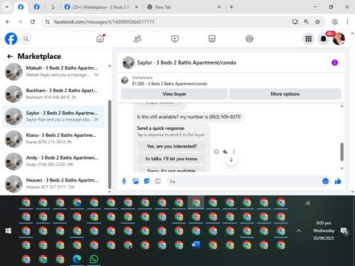Open Chrome three-dot menu

tap(347, 22)
